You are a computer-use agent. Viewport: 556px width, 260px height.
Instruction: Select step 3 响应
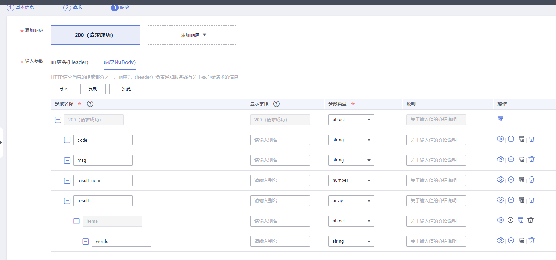120,7
